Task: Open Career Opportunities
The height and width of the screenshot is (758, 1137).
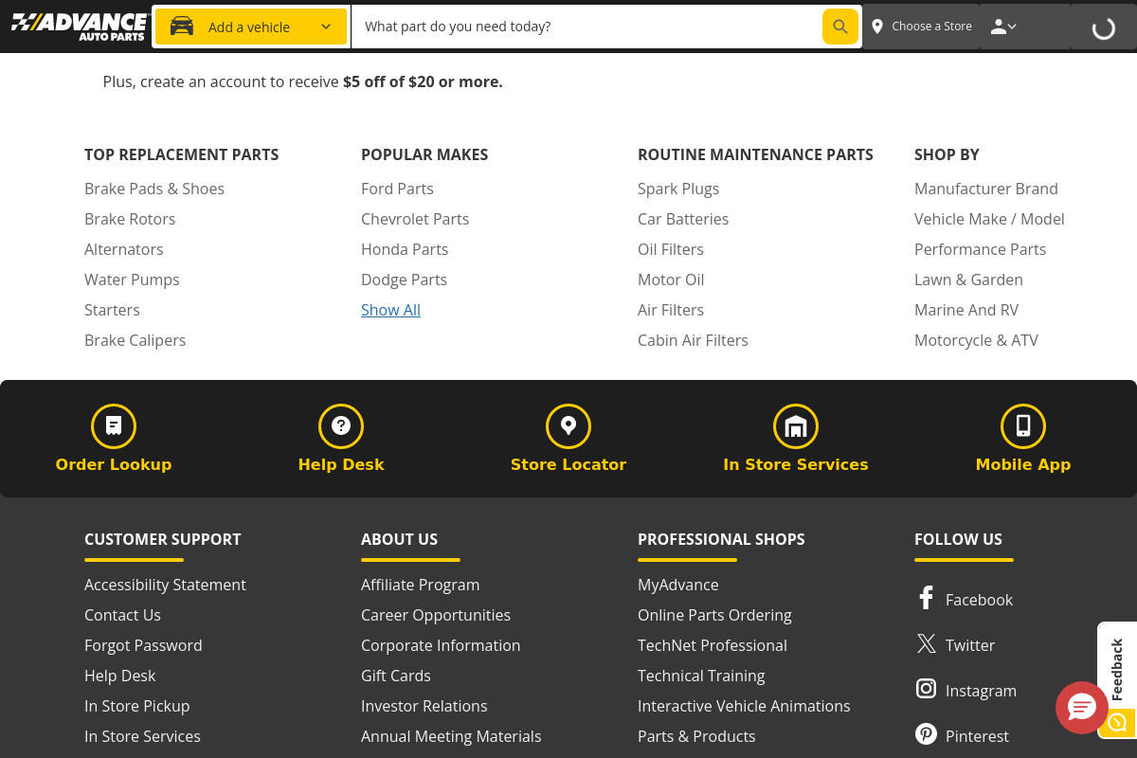Action: point(436,615)
